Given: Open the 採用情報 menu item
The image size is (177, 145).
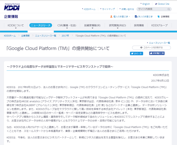Looking at the screenshot, I should coord(139,25).
